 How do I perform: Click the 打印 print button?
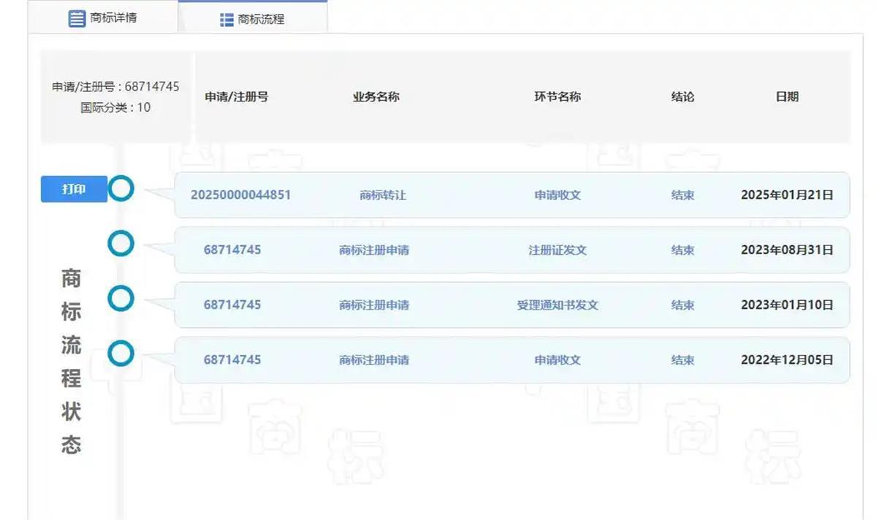(73, 188)
